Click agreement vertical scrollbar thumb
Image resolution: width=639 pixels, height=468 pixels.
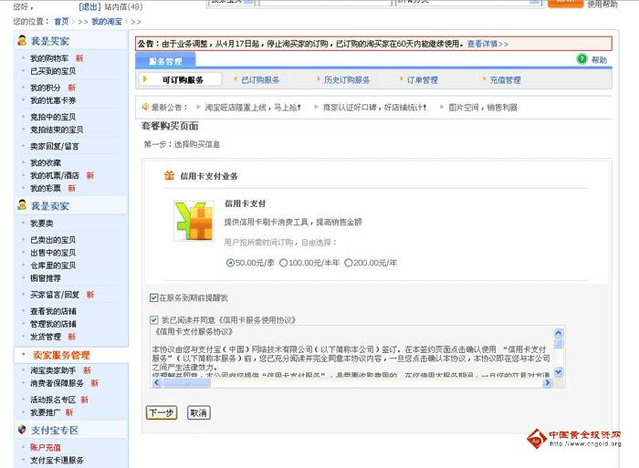coord(559,343)
